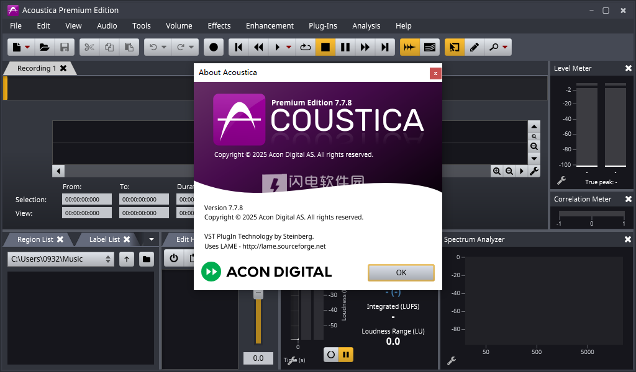This screenshot has height=372, width=636.
Task: Undo the last action with Undo icon
Action: click(153, 47)
